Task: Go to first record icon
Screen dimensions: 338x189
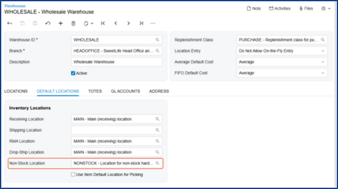Action: [103, 23]
